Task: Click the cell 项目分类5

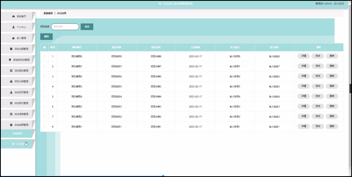Action: point(156,87)
